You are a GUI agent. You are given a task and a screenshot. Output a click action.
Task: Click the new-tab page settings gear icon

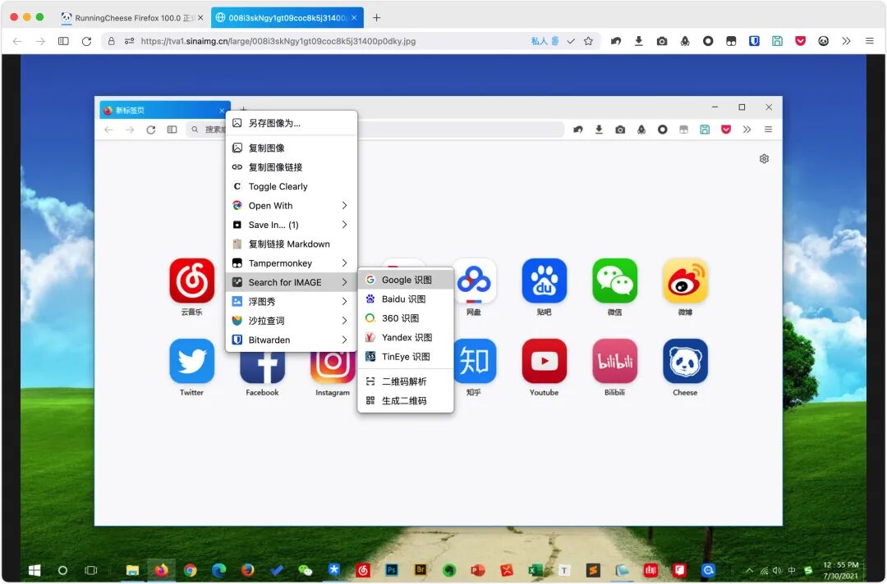click(x=765, y=158)
